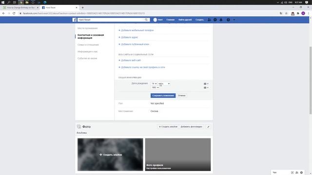312x175 pixels.
Task: Open chat settings gear icon
Action: pos(301,173)
